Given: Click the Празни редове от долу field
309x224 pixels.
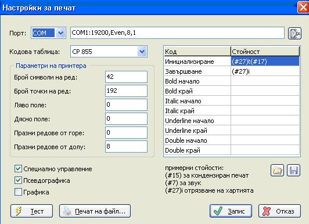Looking at the screenshot, I should point(126,146).
